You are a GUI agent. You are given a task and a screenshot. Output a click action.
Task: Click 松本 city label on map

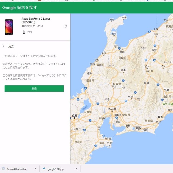pos(147,66)
